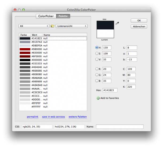Click the CSS hsl(224, 27%, 11%) field

point(69,127)
